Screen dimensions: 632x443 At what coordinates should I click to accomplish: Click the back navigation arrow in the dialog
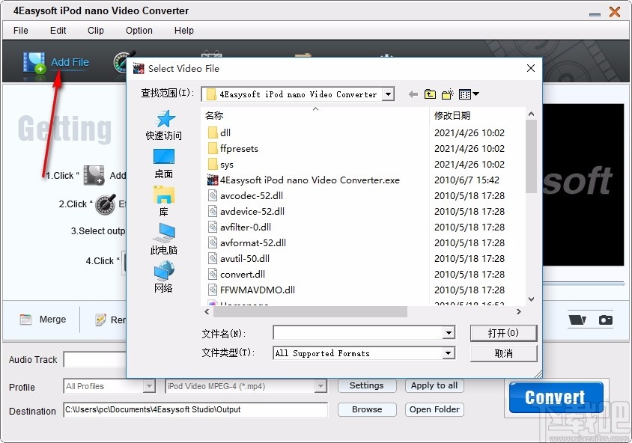tap(413, 94)
